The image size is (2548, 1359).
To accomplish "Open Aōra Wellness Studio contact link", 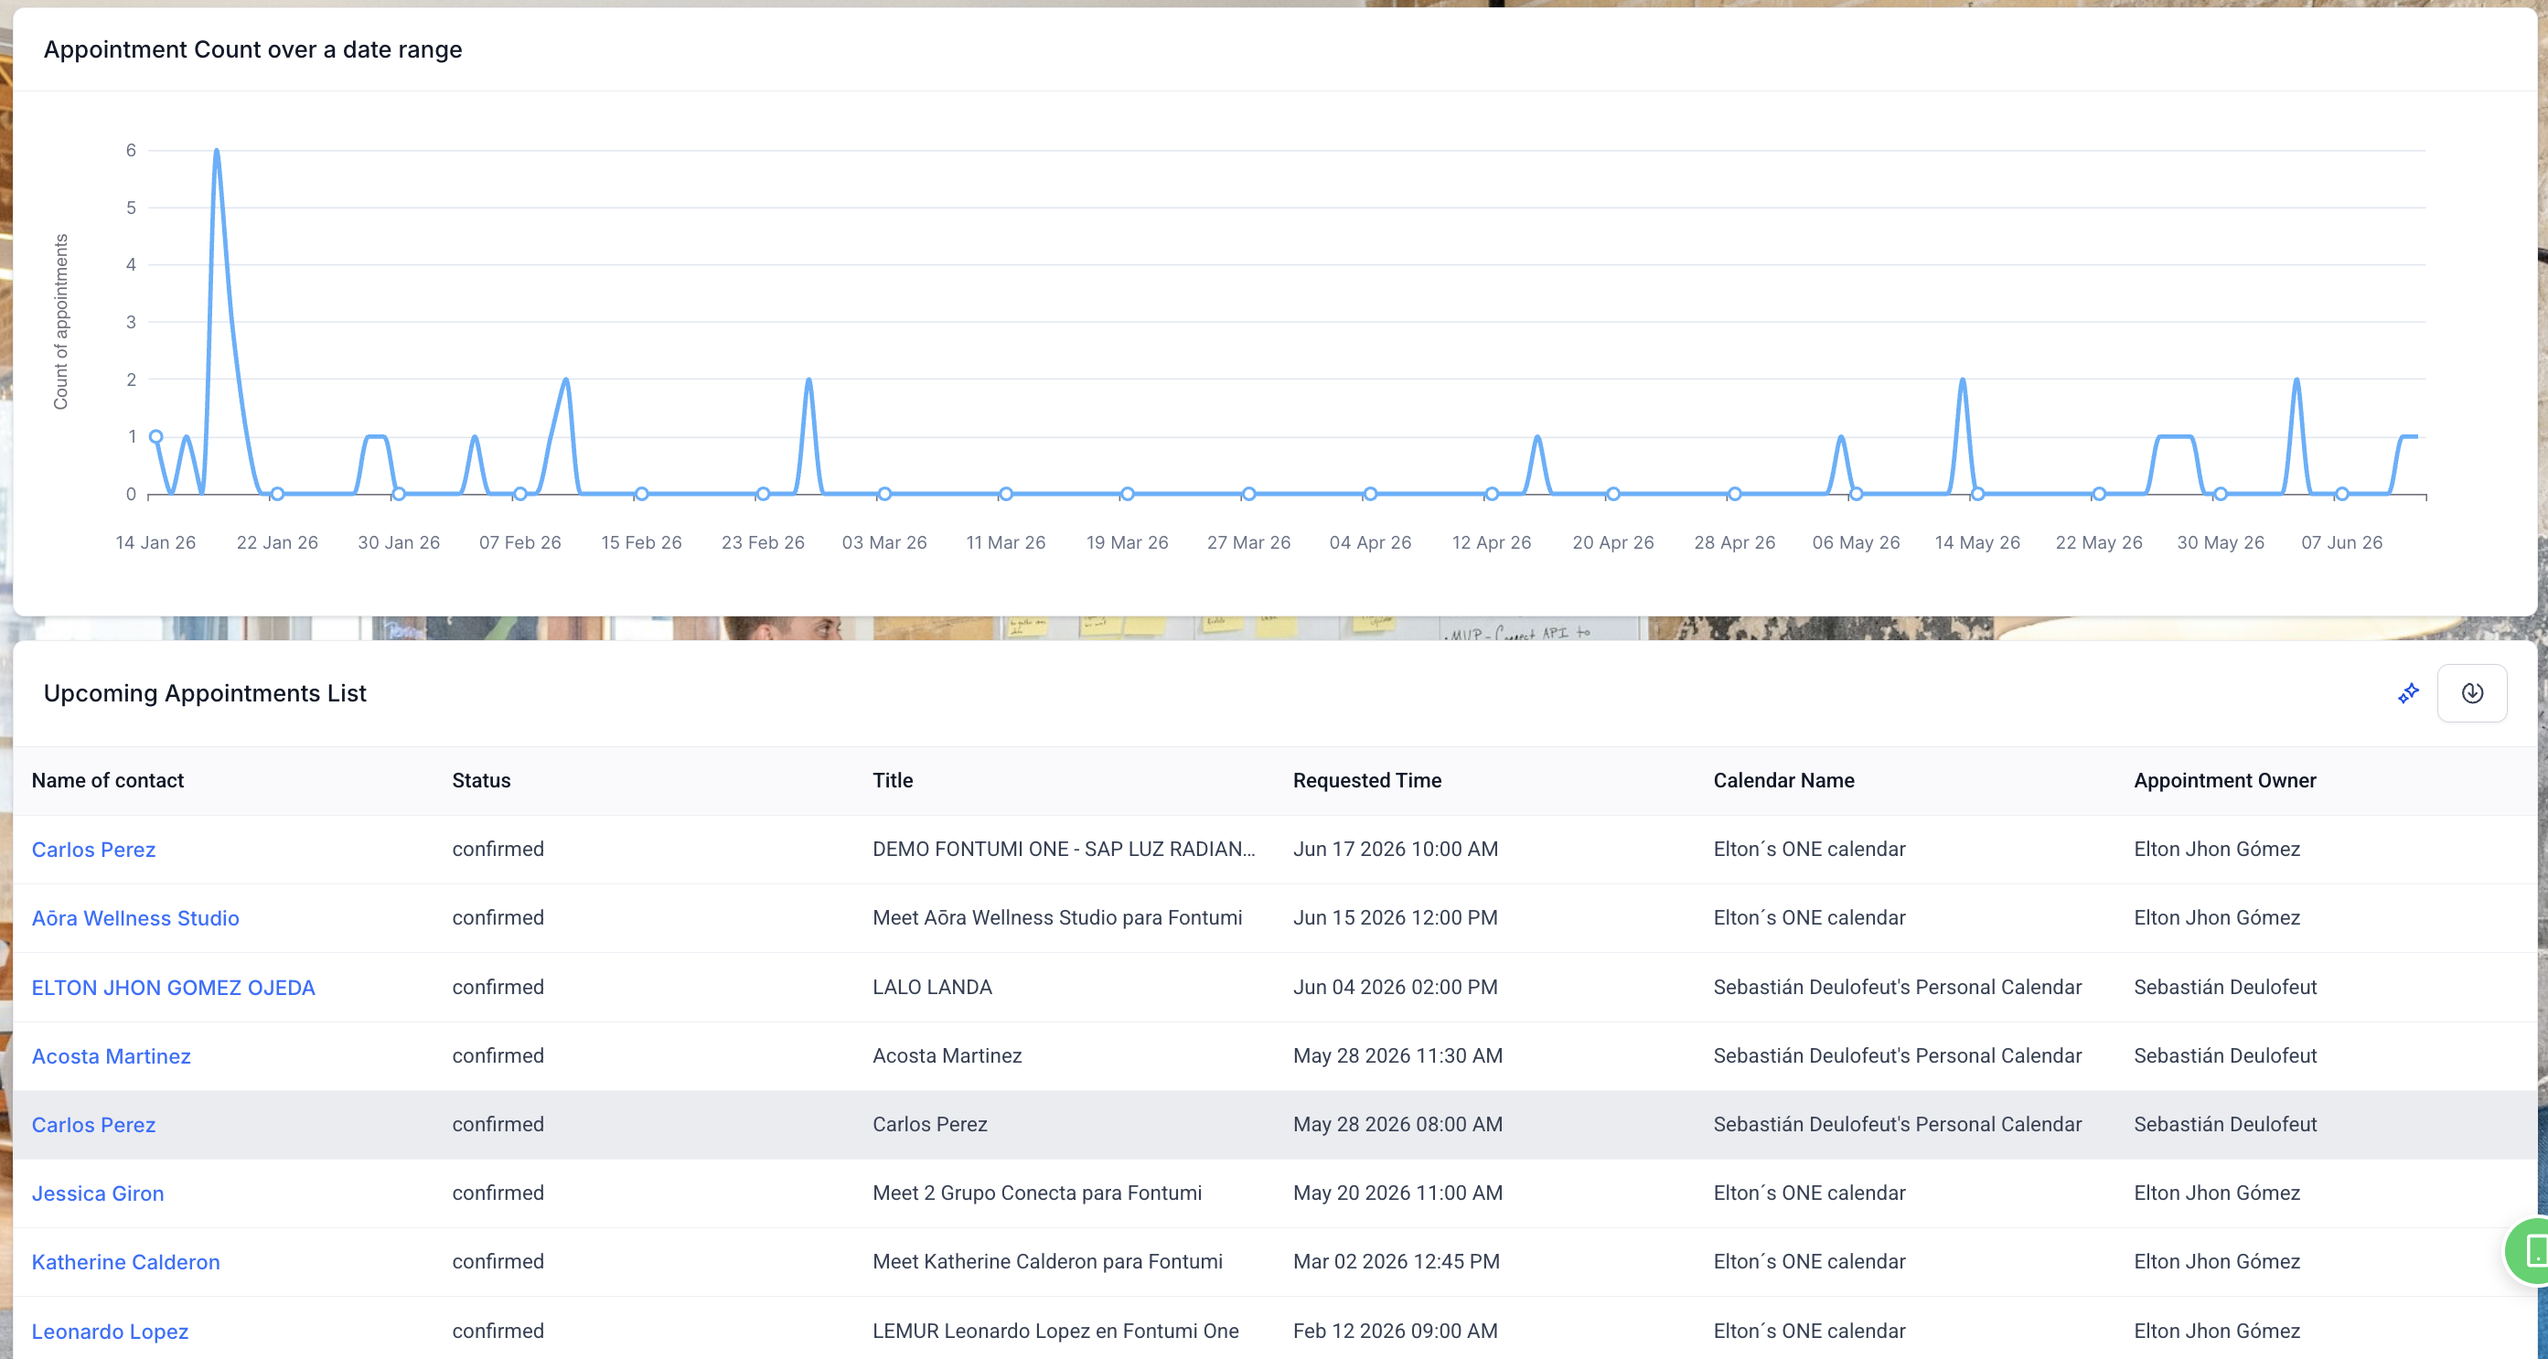I will tap(135, 918).
